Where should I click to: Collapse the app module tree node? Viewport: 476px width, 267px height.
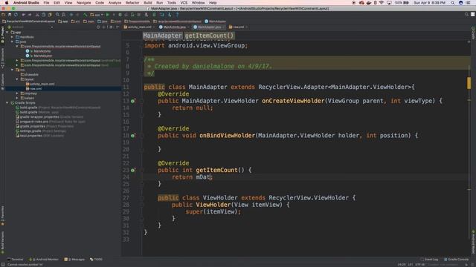coord(7,33)
